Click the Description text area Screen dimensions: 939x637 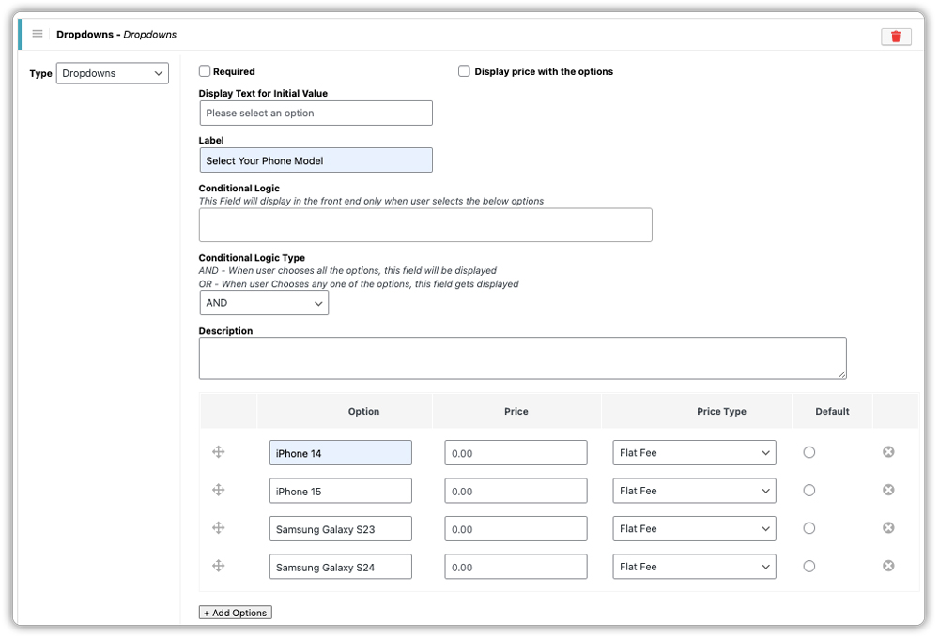coord(522,357)
